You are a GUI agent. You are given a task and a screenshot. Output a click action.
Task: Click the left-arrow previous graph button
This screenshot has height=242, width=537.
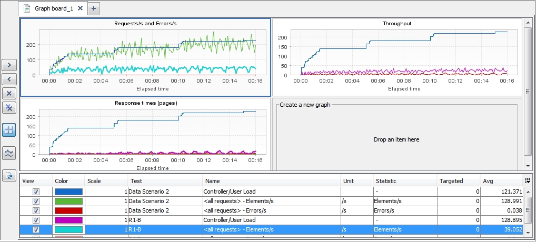[9, 79]
